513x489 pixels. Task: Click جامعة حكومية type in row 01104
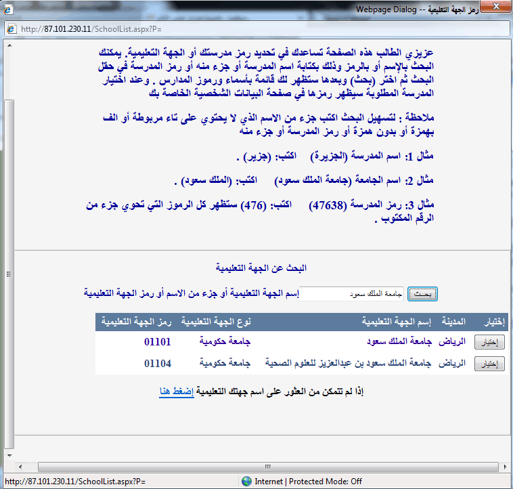point(225,363)
